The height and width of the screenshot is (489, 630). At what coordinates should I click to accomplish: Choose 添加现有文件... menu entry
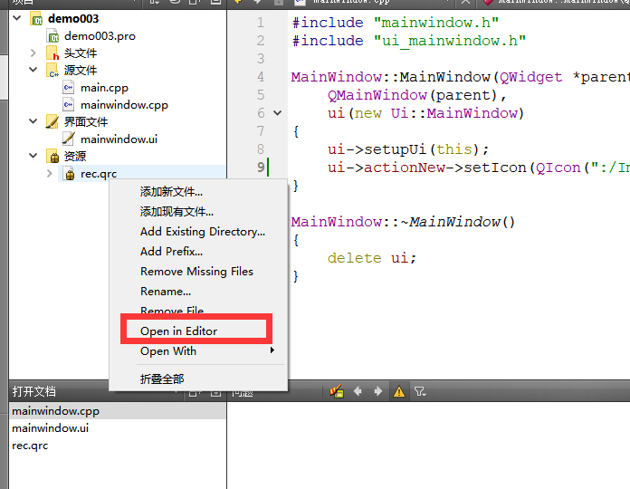pyautogui.click(x=177, y=212)
